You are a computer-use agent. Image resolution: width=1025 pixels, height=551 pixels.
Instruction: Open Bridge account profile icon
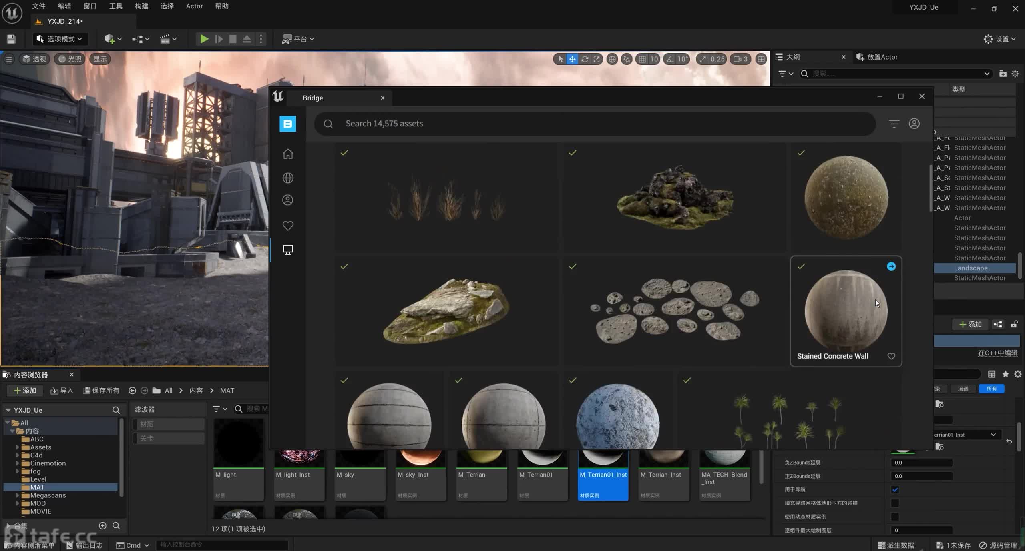tap(914, 124)
